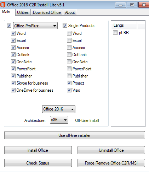Uncheck Excel under Office ProPlus
The width and height of the screenshot is (149, 172).
click(x=13, y=41)
